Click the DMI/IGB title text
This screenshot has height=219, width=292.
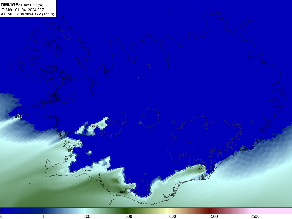click(10, 5)
